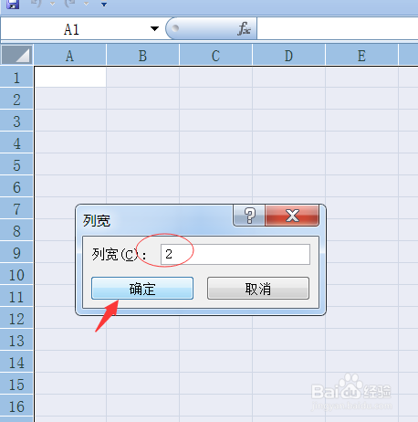The height and width of the screenshot is (422, 418).
Task: Click cell B2
Action: coord(143,99)
